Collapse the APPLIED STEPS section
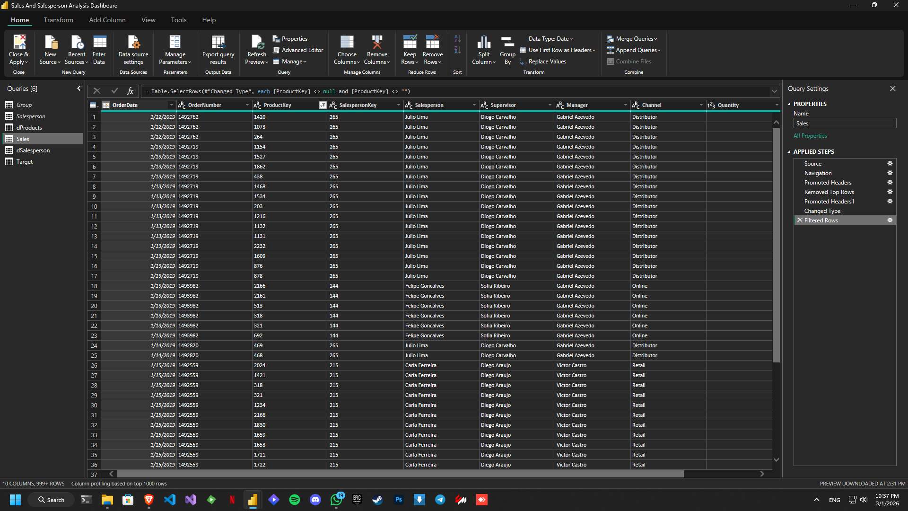 [789, 151]
